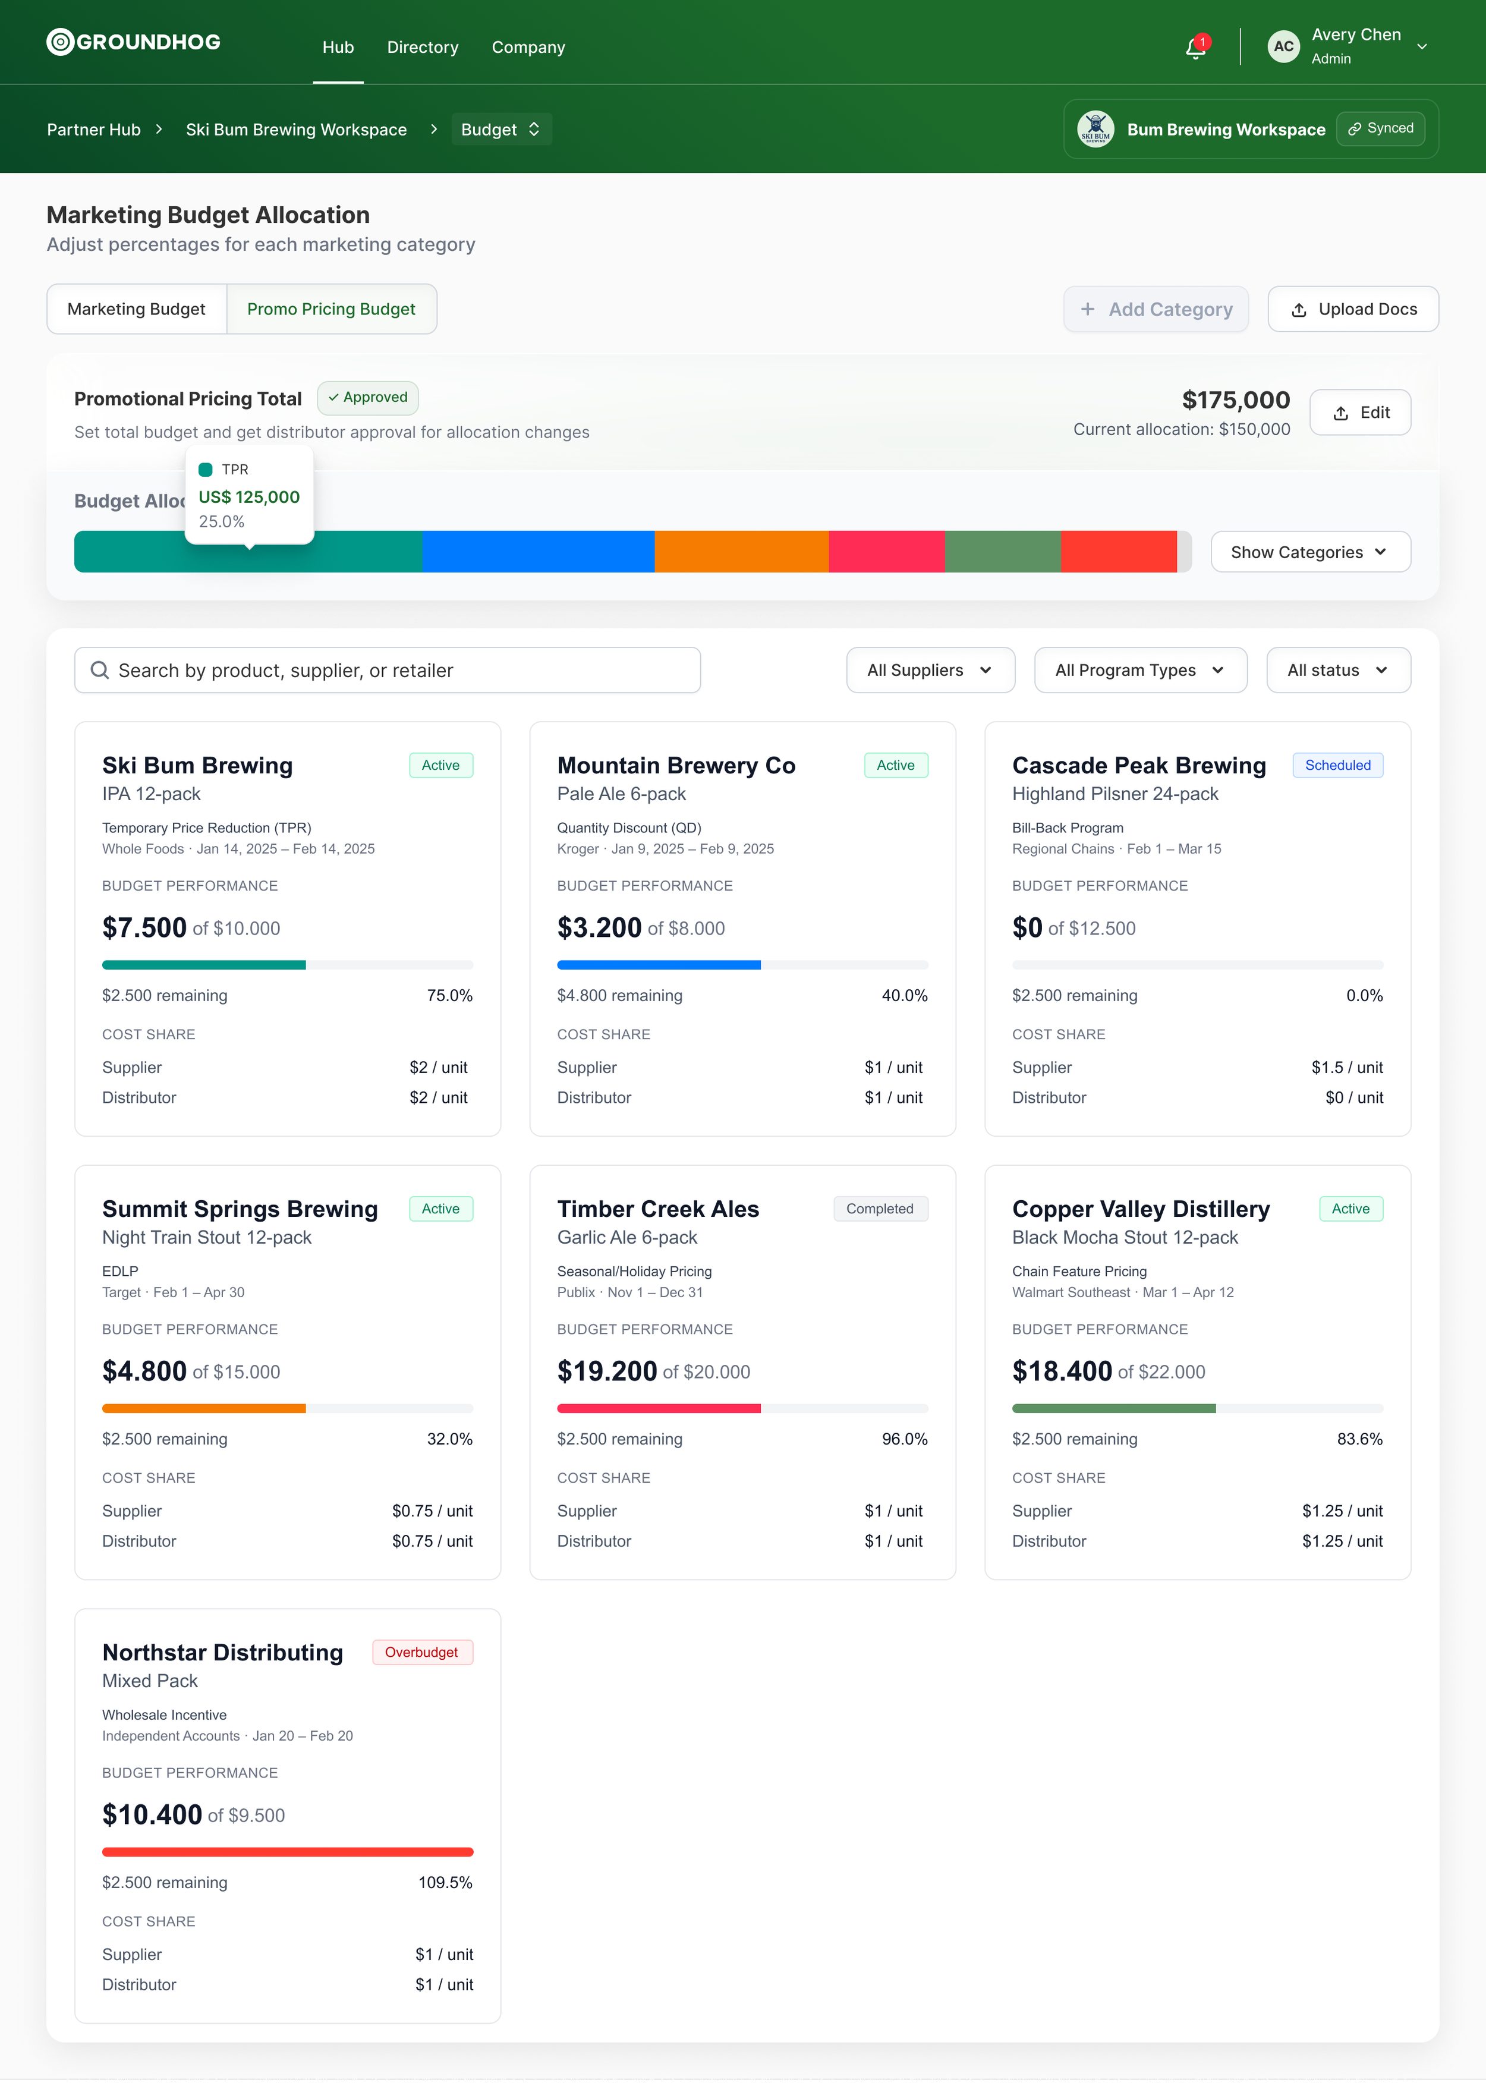Image resolution: width=1486 pixels, height=2089 pixels.
Task: Expand the Avery Chen account menu
Action: pyautogui.click(x=1422, y=46)
